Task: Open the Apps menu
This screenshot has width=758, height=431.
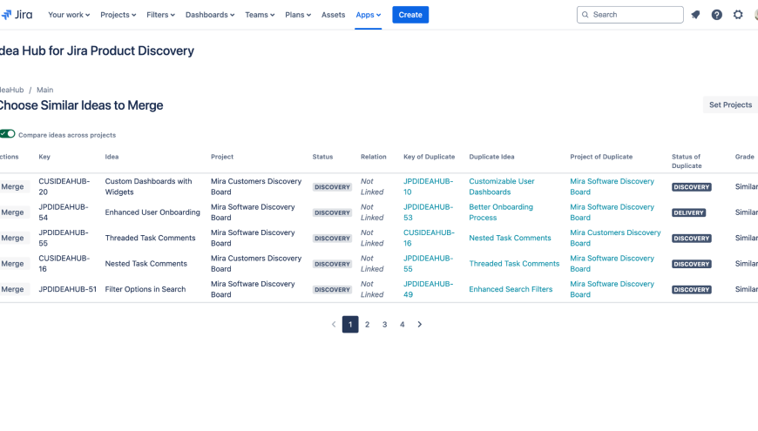Action: (x=368, y=15)
